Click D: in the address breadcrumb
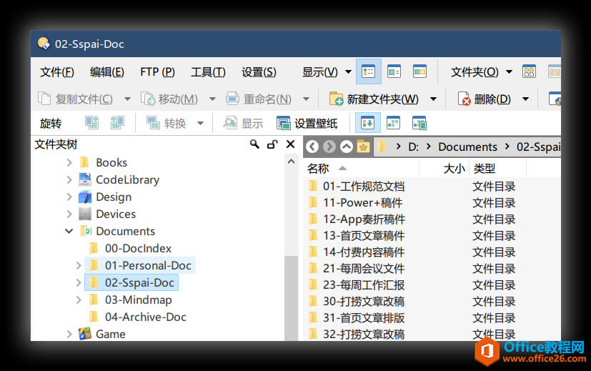Image resolution: width=591 pixels, height=371 pixels. coord(414,147)
